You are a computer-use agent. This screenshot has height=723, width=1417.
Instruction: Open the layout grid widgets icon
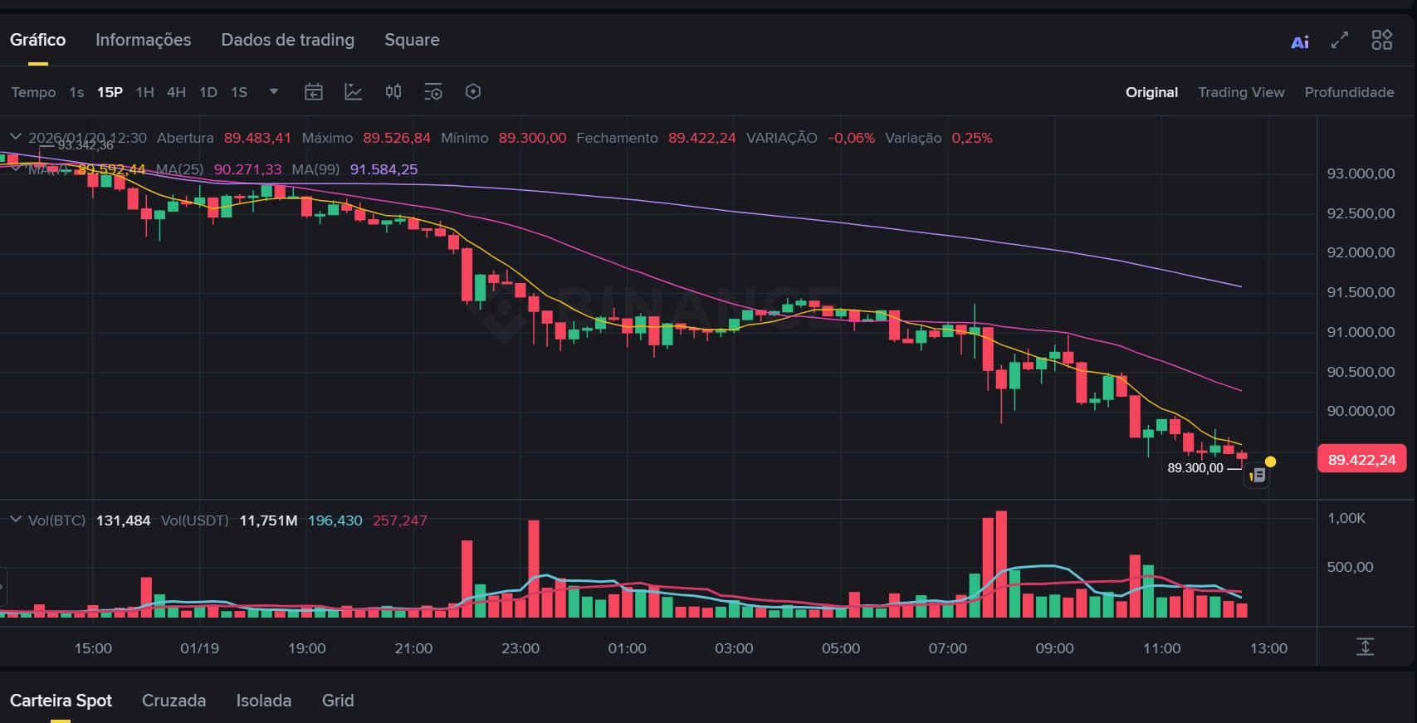tap(1381, 40)
